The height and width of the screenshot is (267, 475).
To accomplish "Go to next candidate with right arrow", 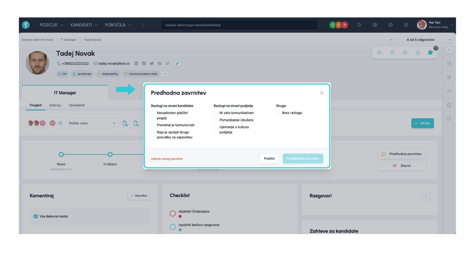I will click(449, 40).
